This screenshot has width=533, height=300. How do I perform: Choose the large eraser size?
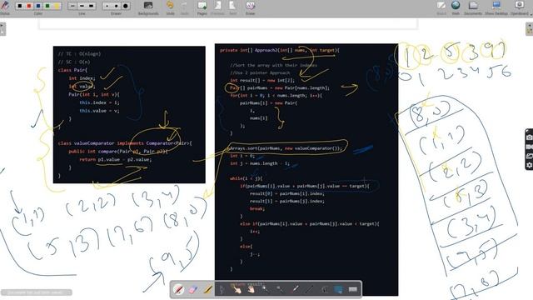pos(126,6)
